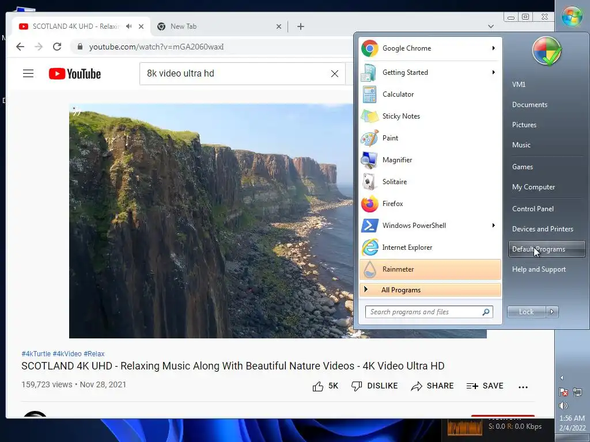The height and width of the screenshot is (442, 590).
Task: Show hidden tray icons arrow
Action: click(562, 378)
